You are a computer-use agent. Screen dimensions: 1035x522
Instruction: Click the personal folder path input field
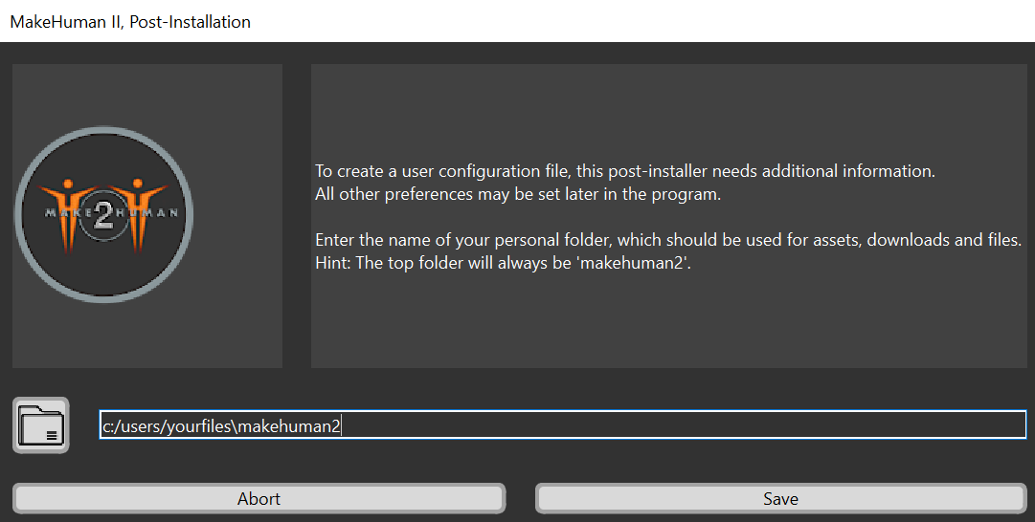point(563,425)
